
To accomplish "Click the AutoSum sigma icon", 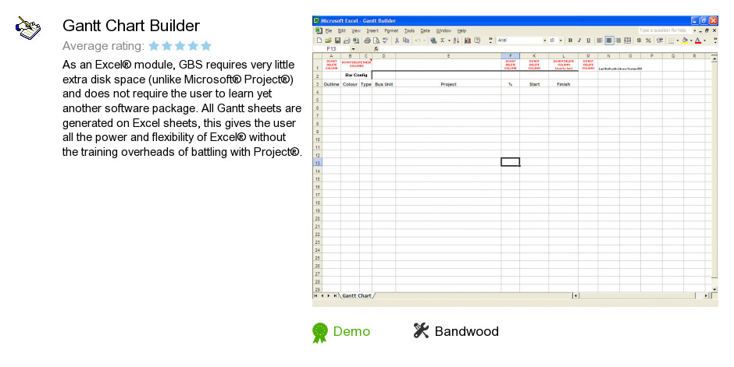I will pos(443,41).
